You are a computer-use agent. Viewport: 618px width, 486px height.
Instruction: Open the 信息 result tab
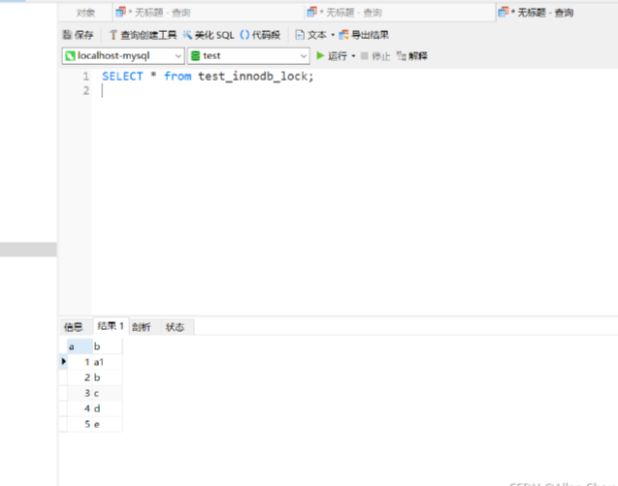tap(74, 327)
